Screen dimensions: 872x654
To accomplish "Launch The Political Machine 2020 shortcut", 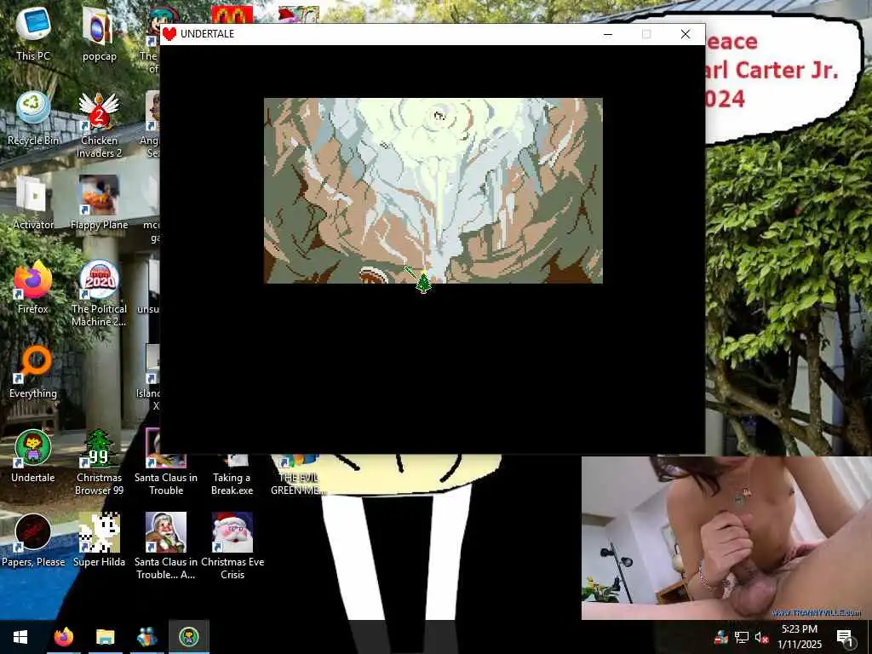I will [99, 293].
